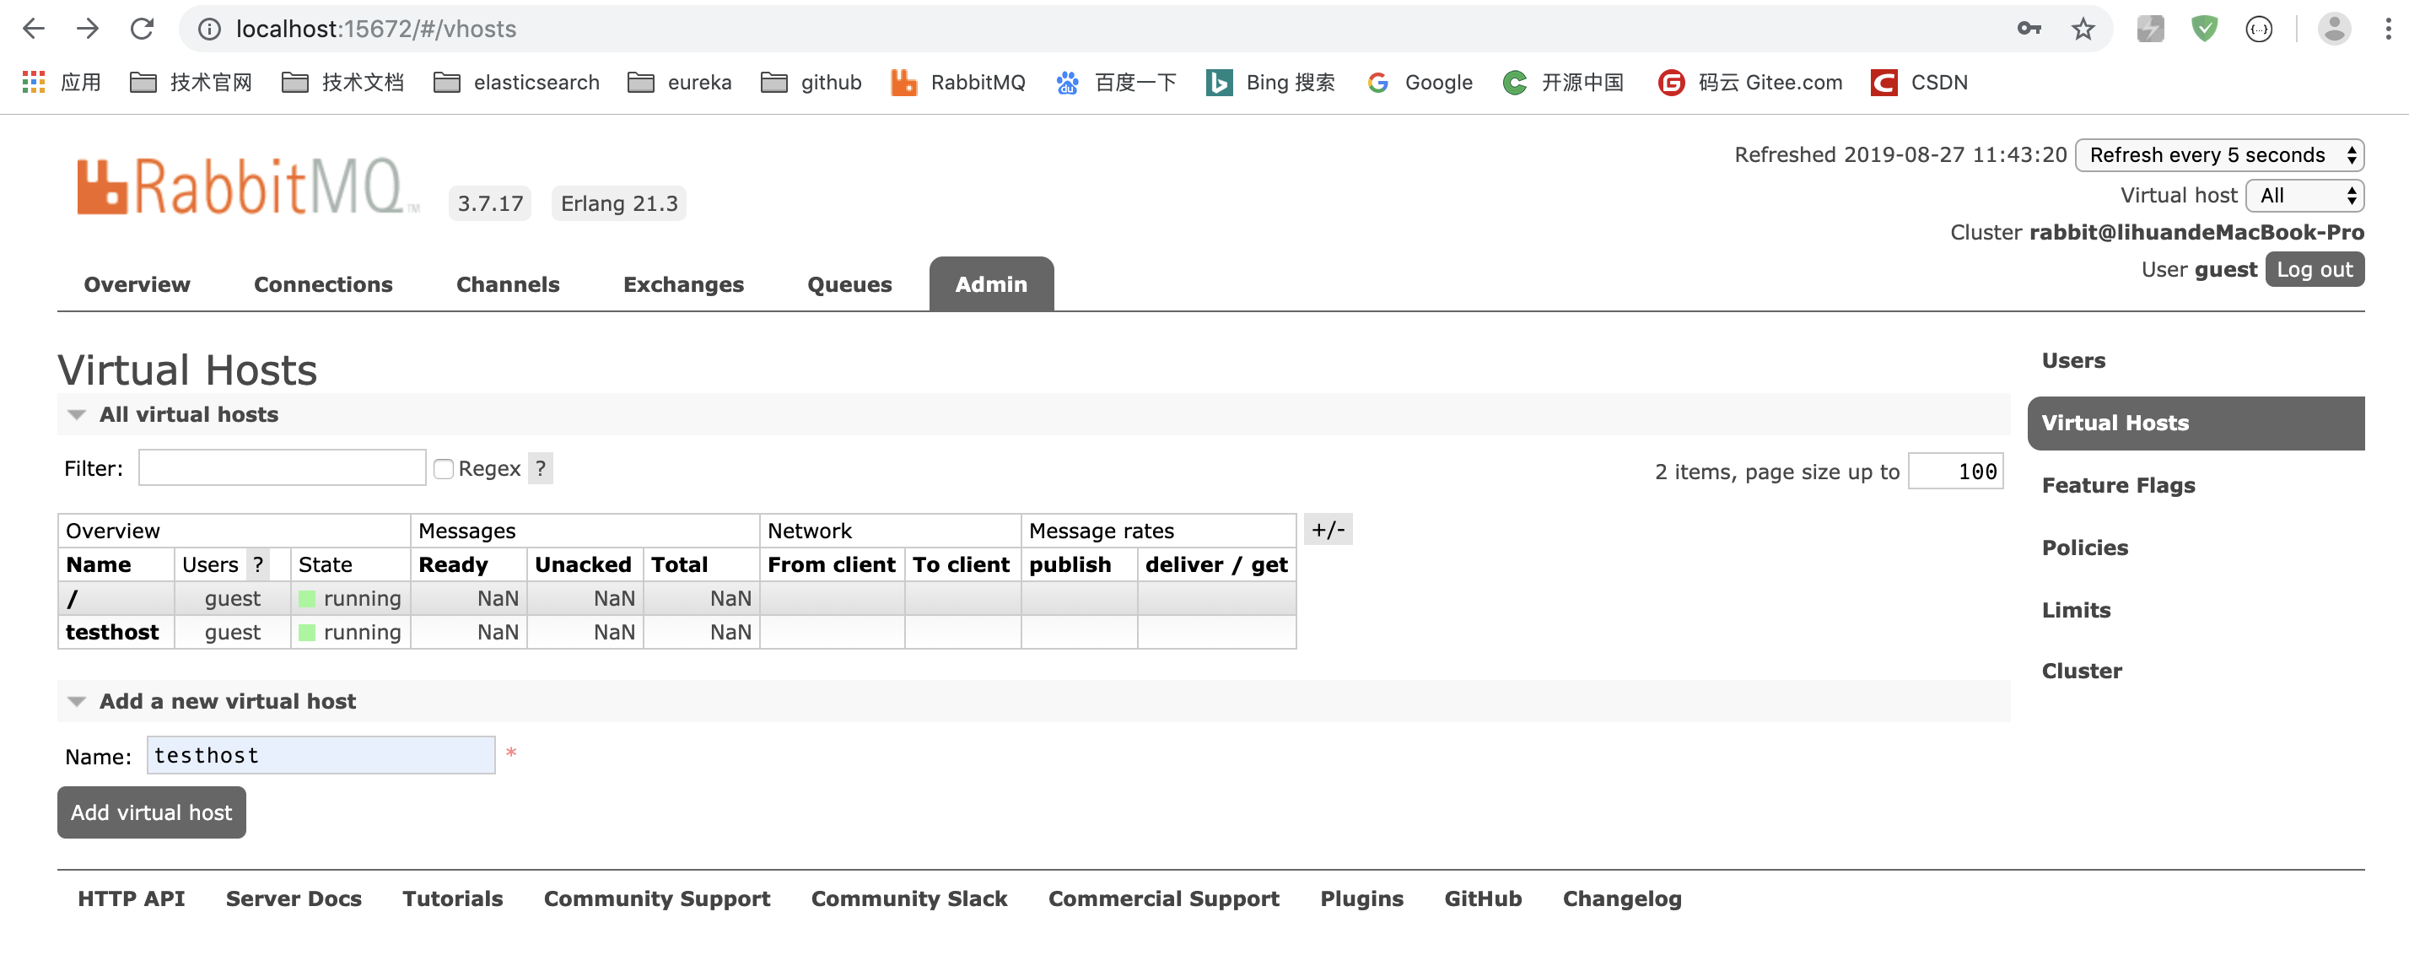Click the Overview tab icon
Image resolution: width=2409 pixels, height=955 pixels.
[138, 283]
